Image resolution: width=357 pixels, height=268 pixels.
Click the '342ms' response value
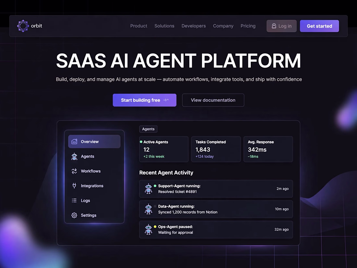click(257, 149)
